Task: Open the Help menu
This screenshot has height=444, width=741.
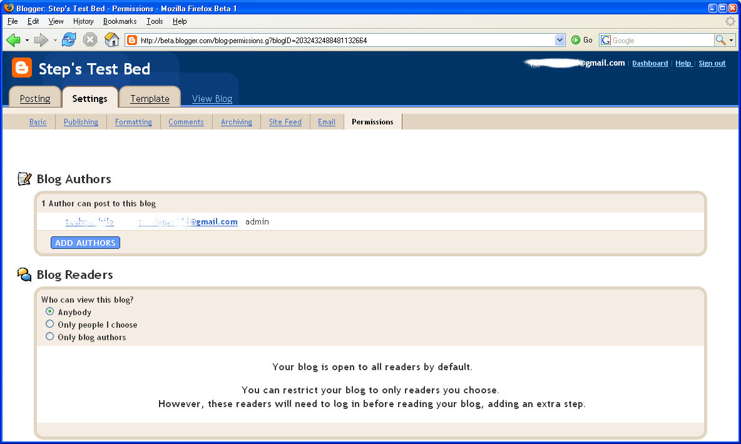Action: [x=180, y=21]
